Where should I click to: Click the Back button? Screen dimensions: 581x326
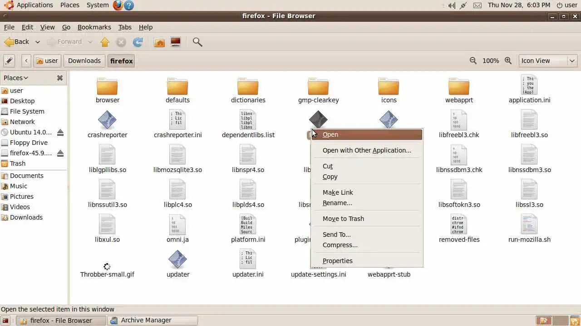point(17,42)
